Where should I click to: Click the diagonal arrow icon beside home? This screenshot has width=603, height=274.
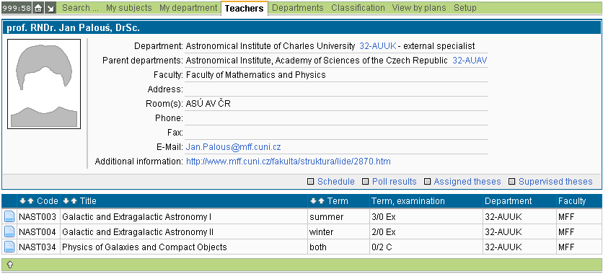click(50, 8)
